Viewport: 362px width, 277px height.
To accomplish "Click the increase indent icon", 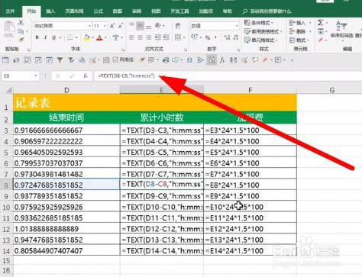I will click(x=166, y=37).
